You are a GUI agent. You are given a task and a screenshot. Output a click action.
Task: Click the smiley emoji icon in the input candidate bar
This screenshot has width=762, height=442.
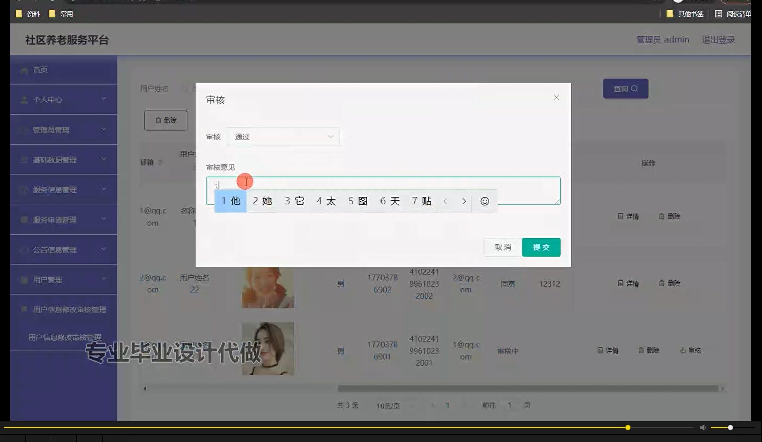(484, 201)
